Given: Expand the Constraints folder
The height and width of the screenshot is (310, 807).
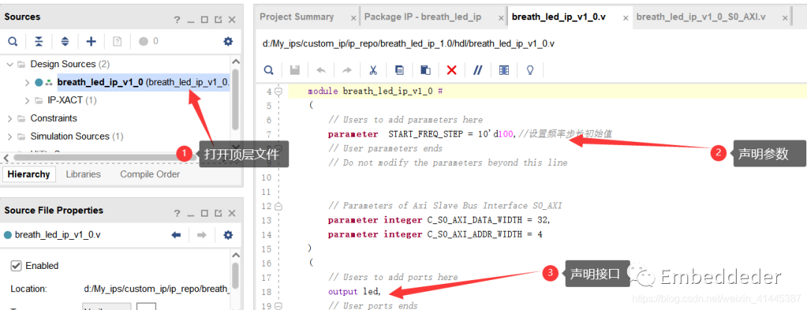Looking at the screenshot, I should click(10, 118).
